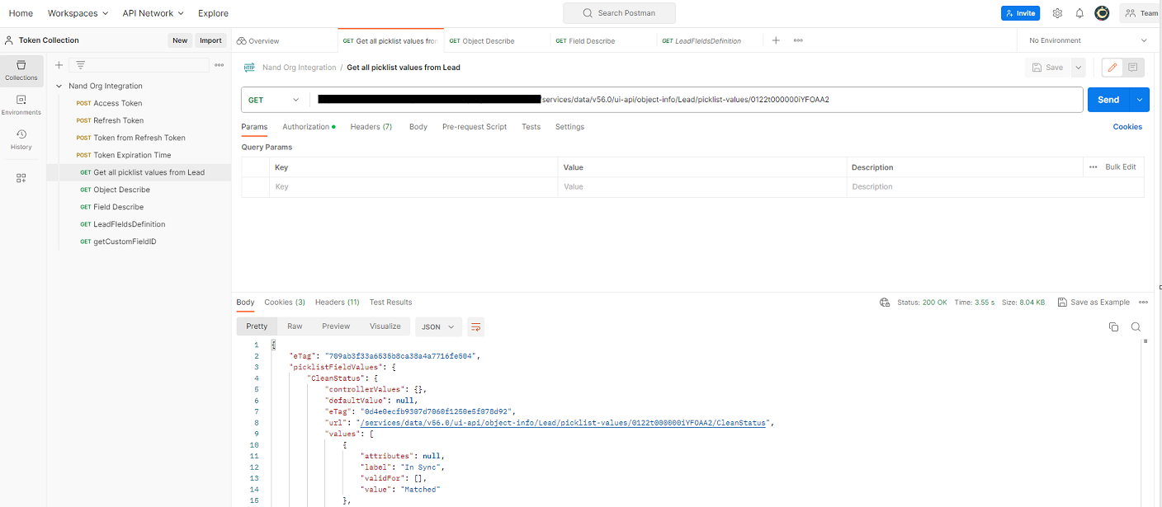1162x507 pixels.
Task: Open the LeadFieldsDefinition request tab
Action: point(710,40)
